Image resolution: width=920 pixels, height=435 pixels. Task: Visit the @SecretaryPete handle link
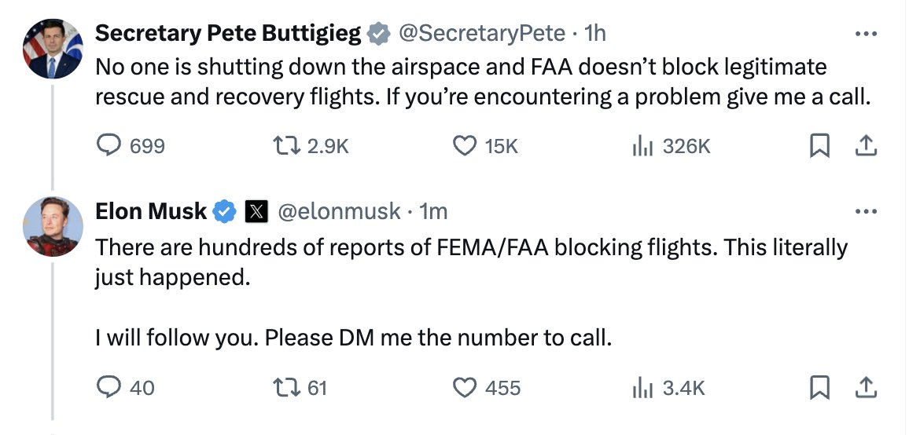click(482, 34)
